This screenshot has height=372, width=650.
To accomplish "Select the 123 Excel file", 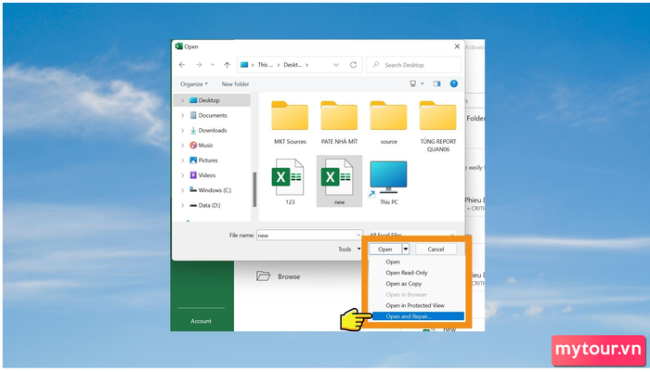I will click(x=290, y=182).
